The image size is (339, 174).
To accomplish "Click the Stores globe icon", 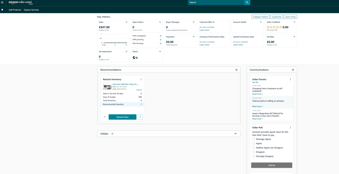I will click(134, 58).
